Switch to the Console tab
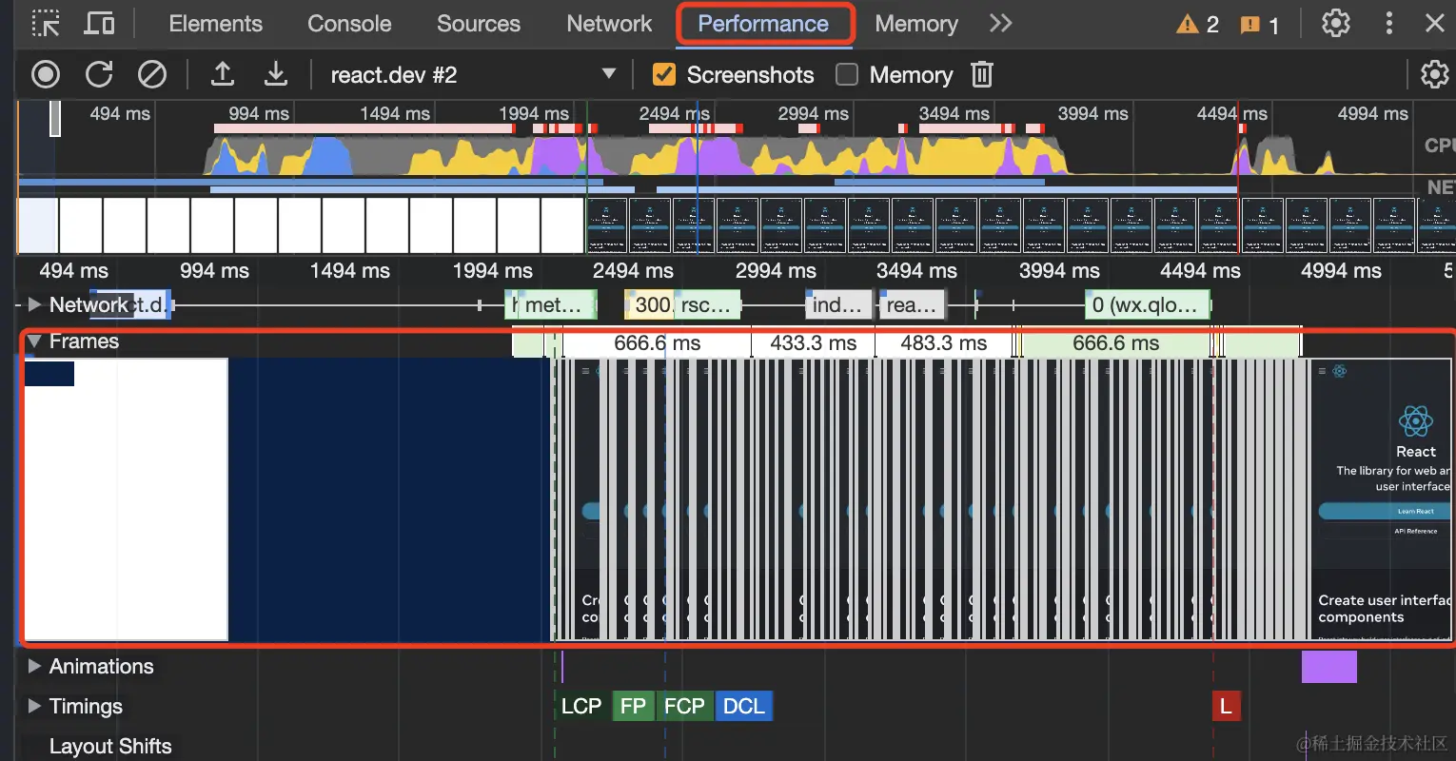Screen dimensions: 1456x761 (x=349, y=24)
